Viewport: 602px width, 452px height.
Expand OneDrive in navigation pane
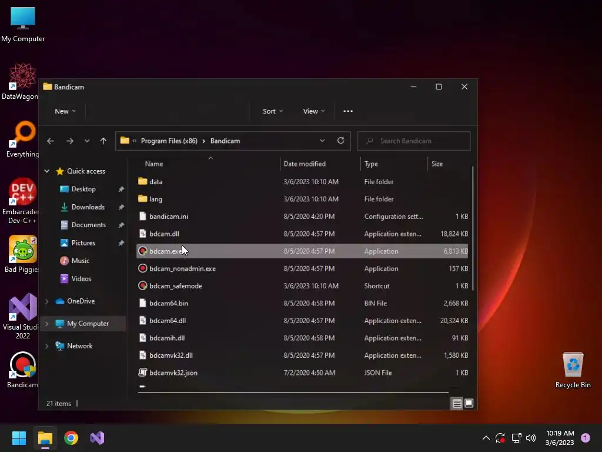[x=47, y=301]
